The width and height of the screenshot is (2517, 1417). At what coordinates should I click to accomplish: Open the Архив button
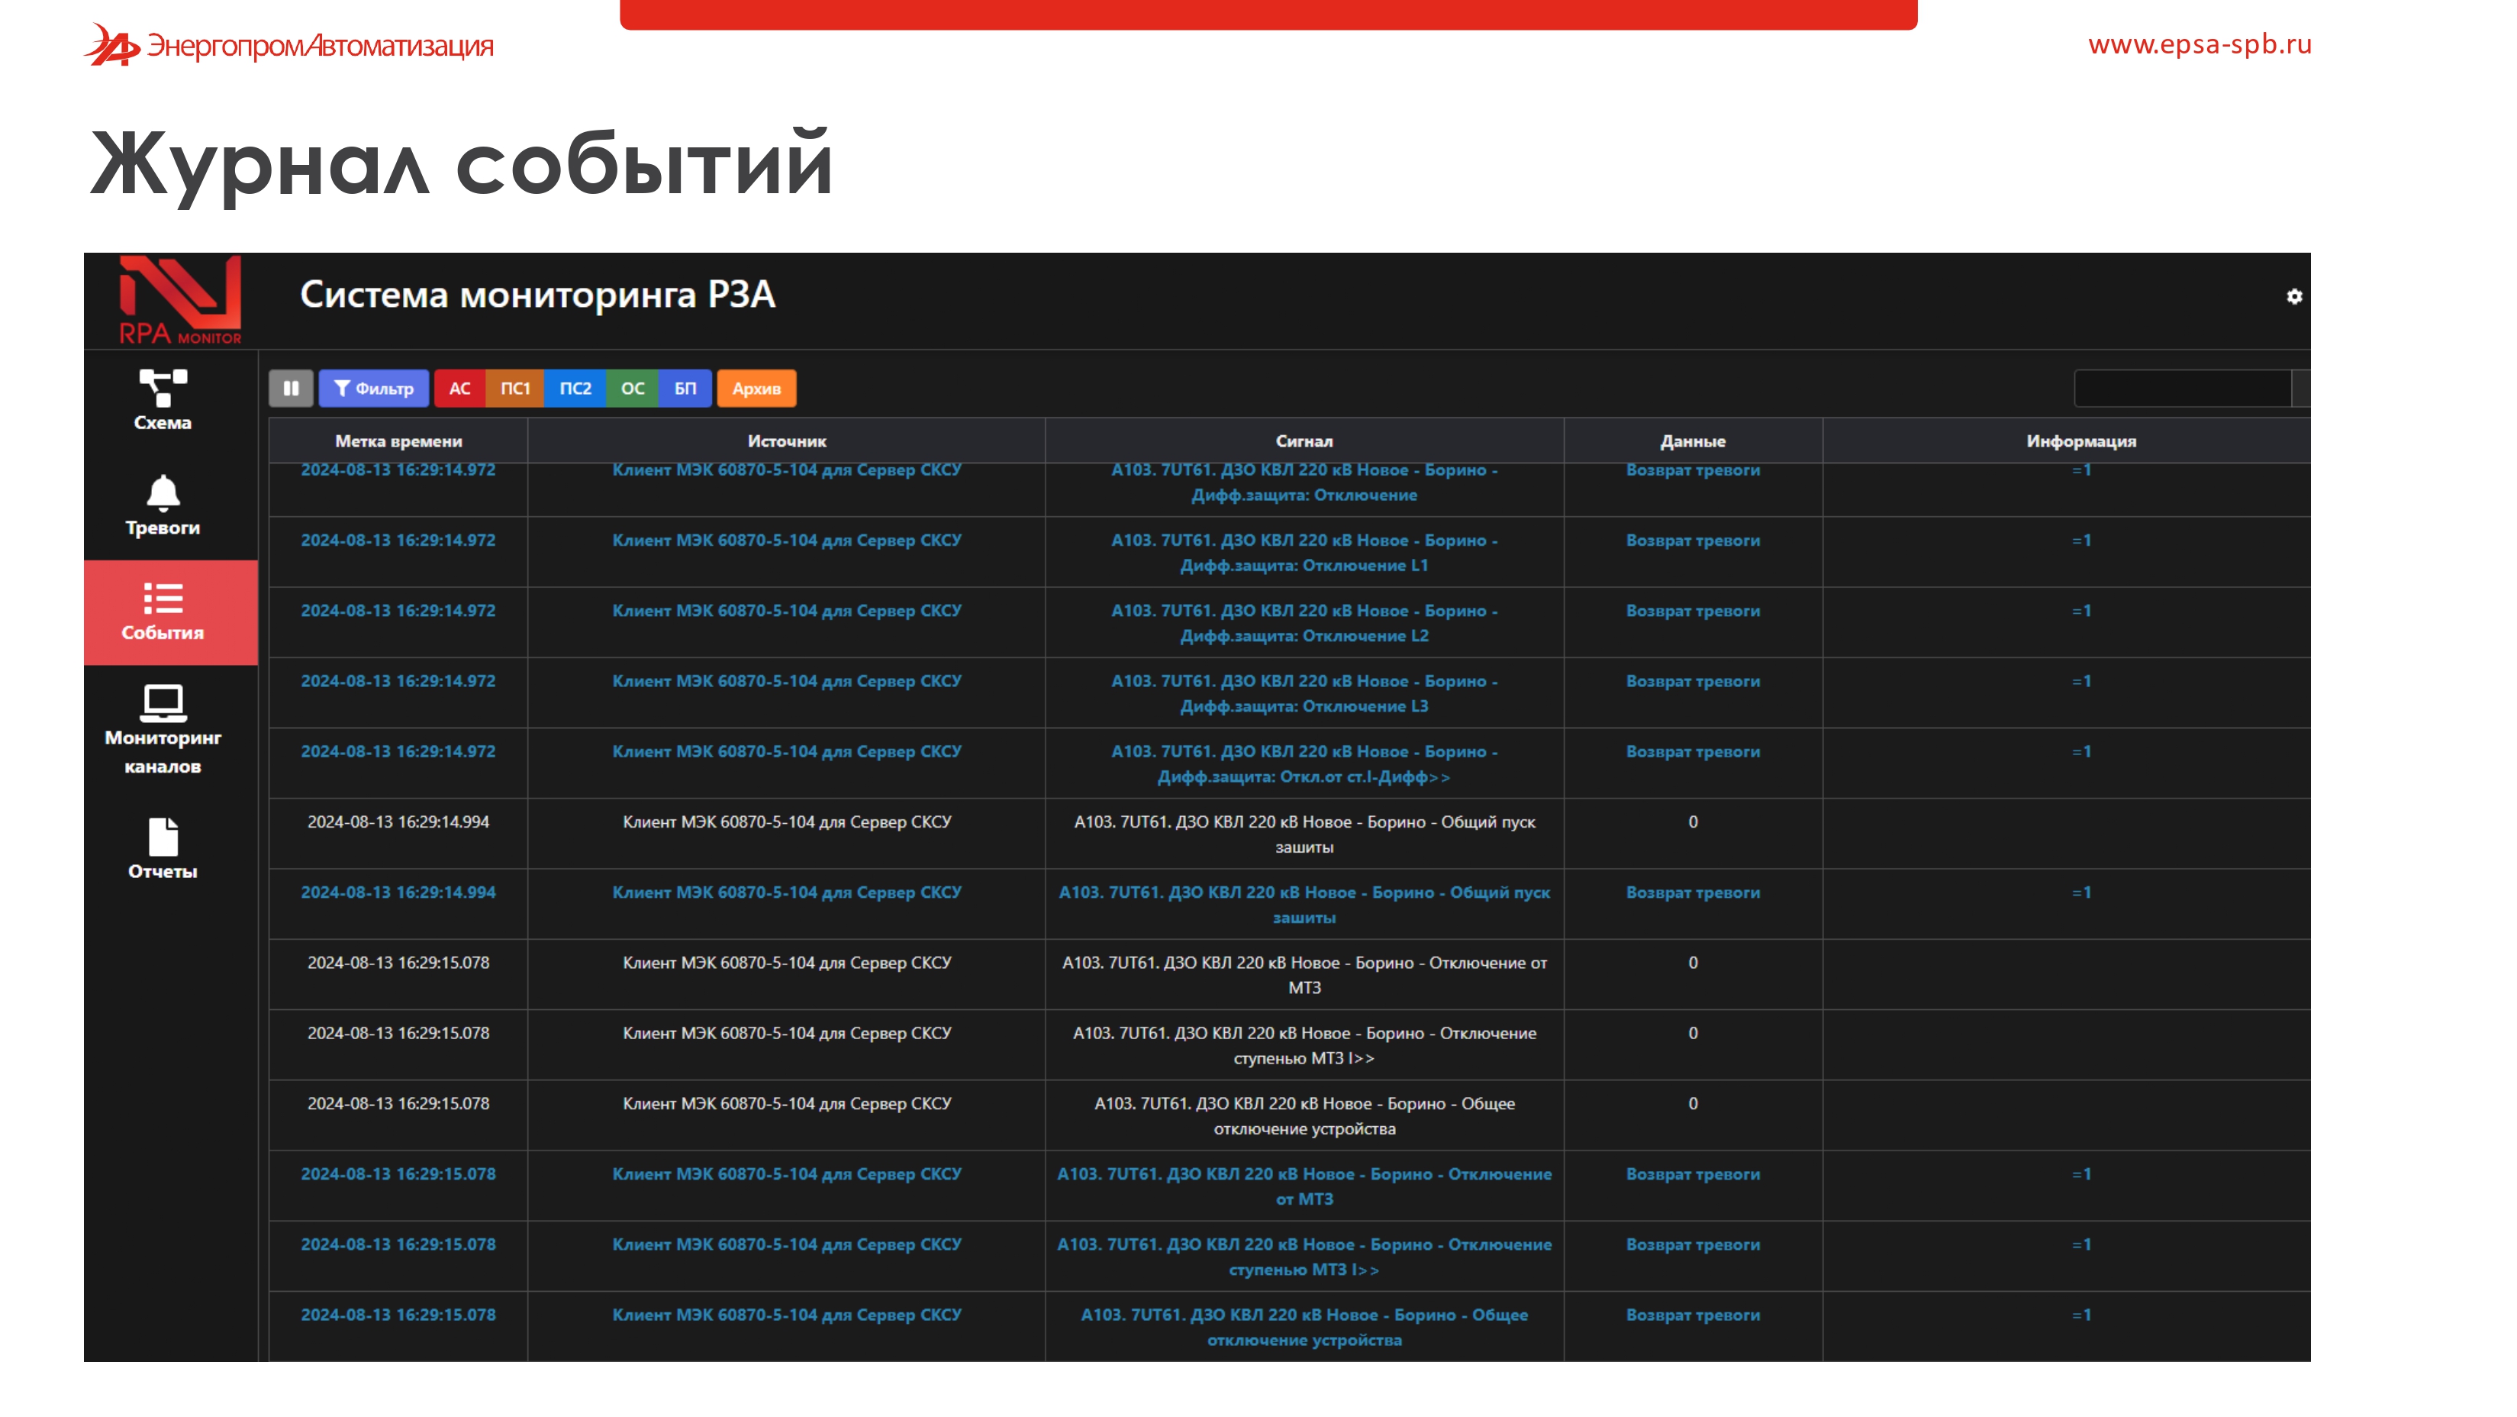pyautogui.click(x=756, y=388)
